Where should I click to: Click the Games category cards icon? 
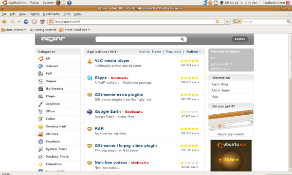coord(40,81)
